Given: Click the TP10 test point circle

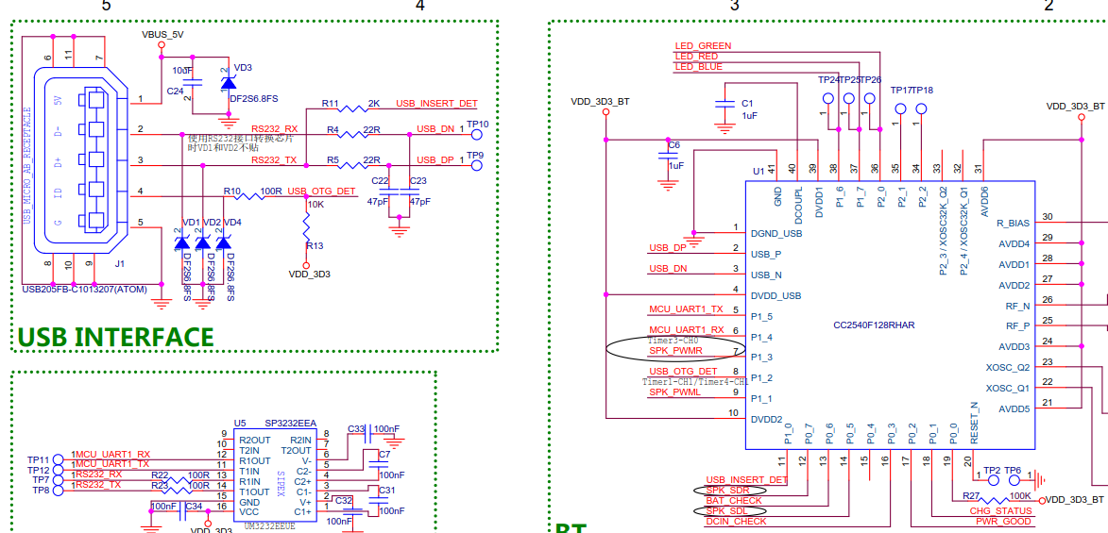Looking at the screenshot, I should click(x=477, y=134).
